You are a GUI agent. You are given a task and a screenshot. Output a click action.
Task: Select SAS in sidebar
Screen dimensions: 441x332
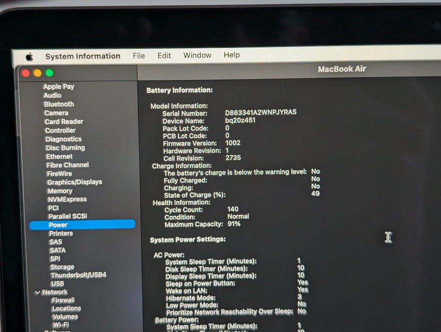[56, 242]
